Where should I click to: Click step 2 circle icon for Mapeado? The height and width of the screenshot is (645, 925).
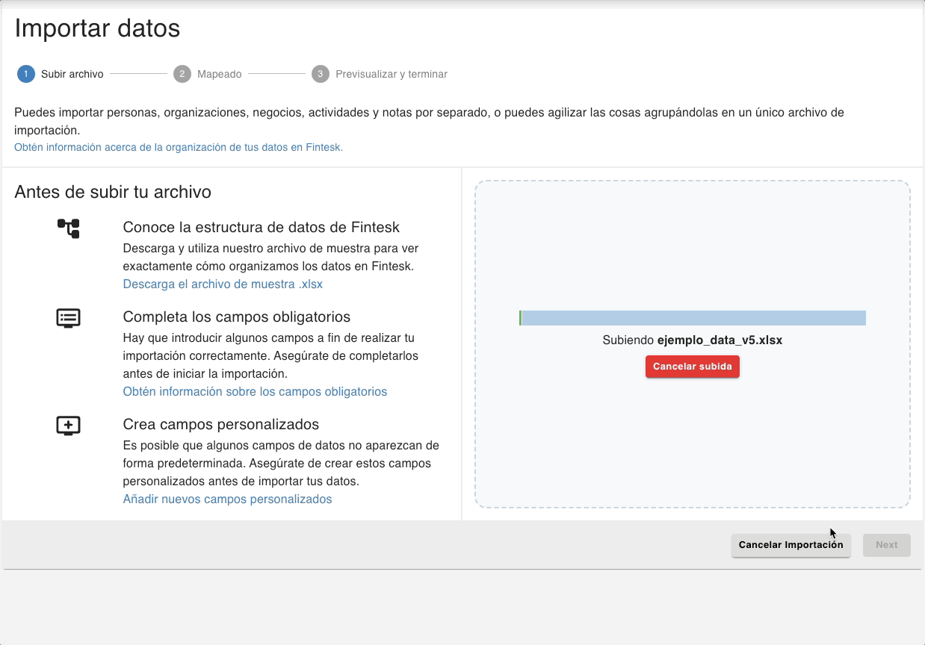[x=182, y=74]
